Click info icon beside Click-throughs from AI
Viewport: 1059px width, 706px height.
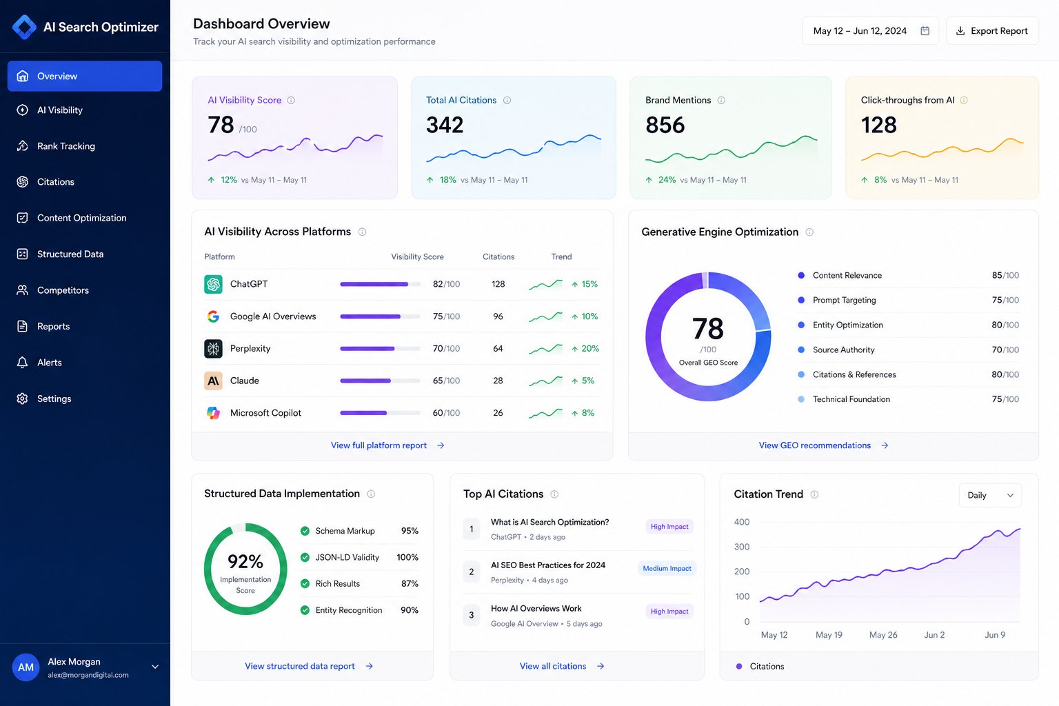[x=964, y=100]
